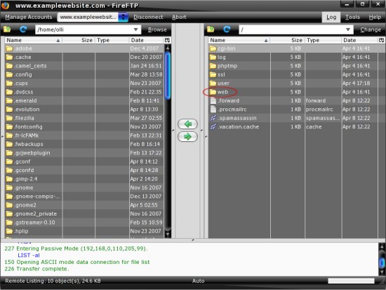
Task: Expand the remote path dropdown
Action: [x=348, y=29]
